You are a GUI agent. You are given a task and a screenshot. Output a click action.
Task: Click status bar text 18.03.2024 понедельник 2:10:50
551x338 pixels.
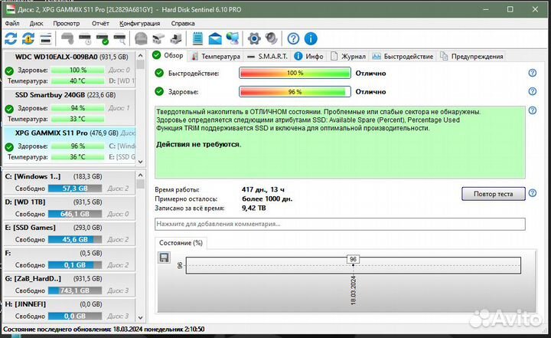(158, 330)
